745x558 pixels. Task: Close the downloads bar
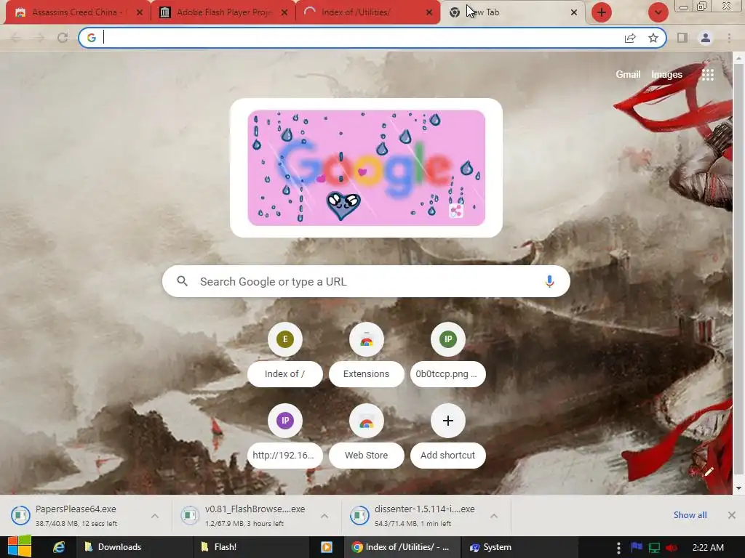pyautogui.click(x=732, y=515)
